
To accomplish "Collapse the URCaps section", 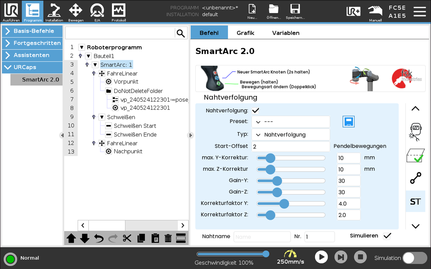I will [x=32, y=67].
